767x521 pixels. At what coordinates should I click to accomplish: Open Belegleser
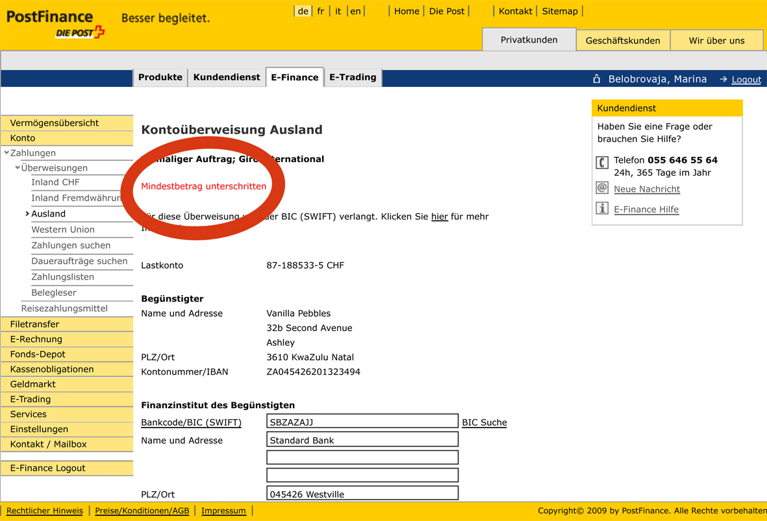coord(54,292)
